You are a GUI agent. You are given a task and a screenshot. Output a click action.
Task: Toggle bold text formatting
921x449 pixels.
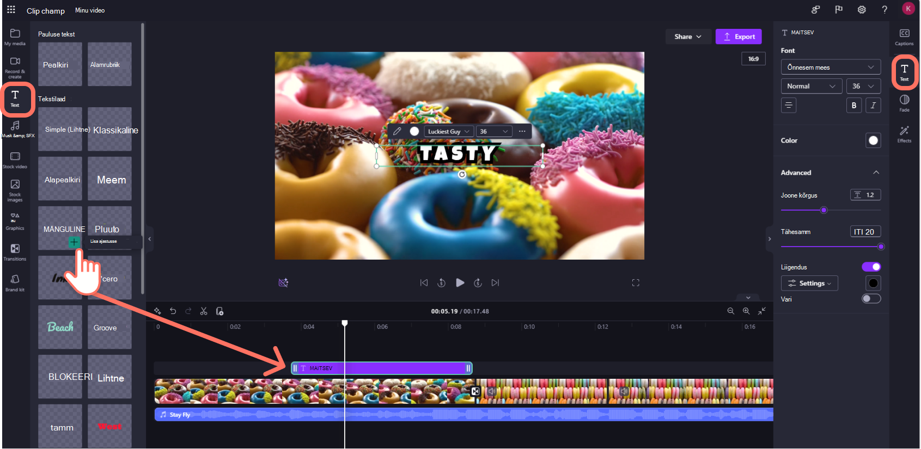point(853,106)
